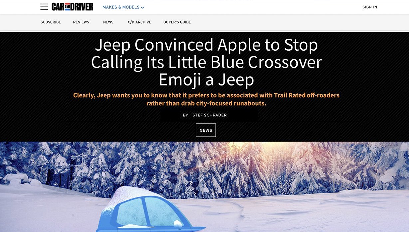Select Subscribe in the secondary nav bar
The width and height of the screenshot is (409, 232).
click(x=51, y=22)
